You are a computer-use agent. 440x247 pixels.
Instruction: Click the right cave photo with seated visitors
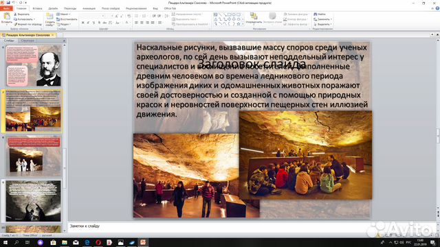click(305, 155)
